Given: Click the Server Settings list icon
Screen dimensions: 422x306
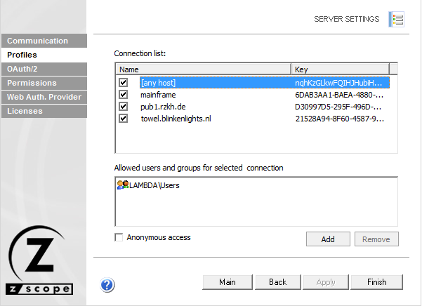Looking at the screenshot, I should [x=397, y=20].
